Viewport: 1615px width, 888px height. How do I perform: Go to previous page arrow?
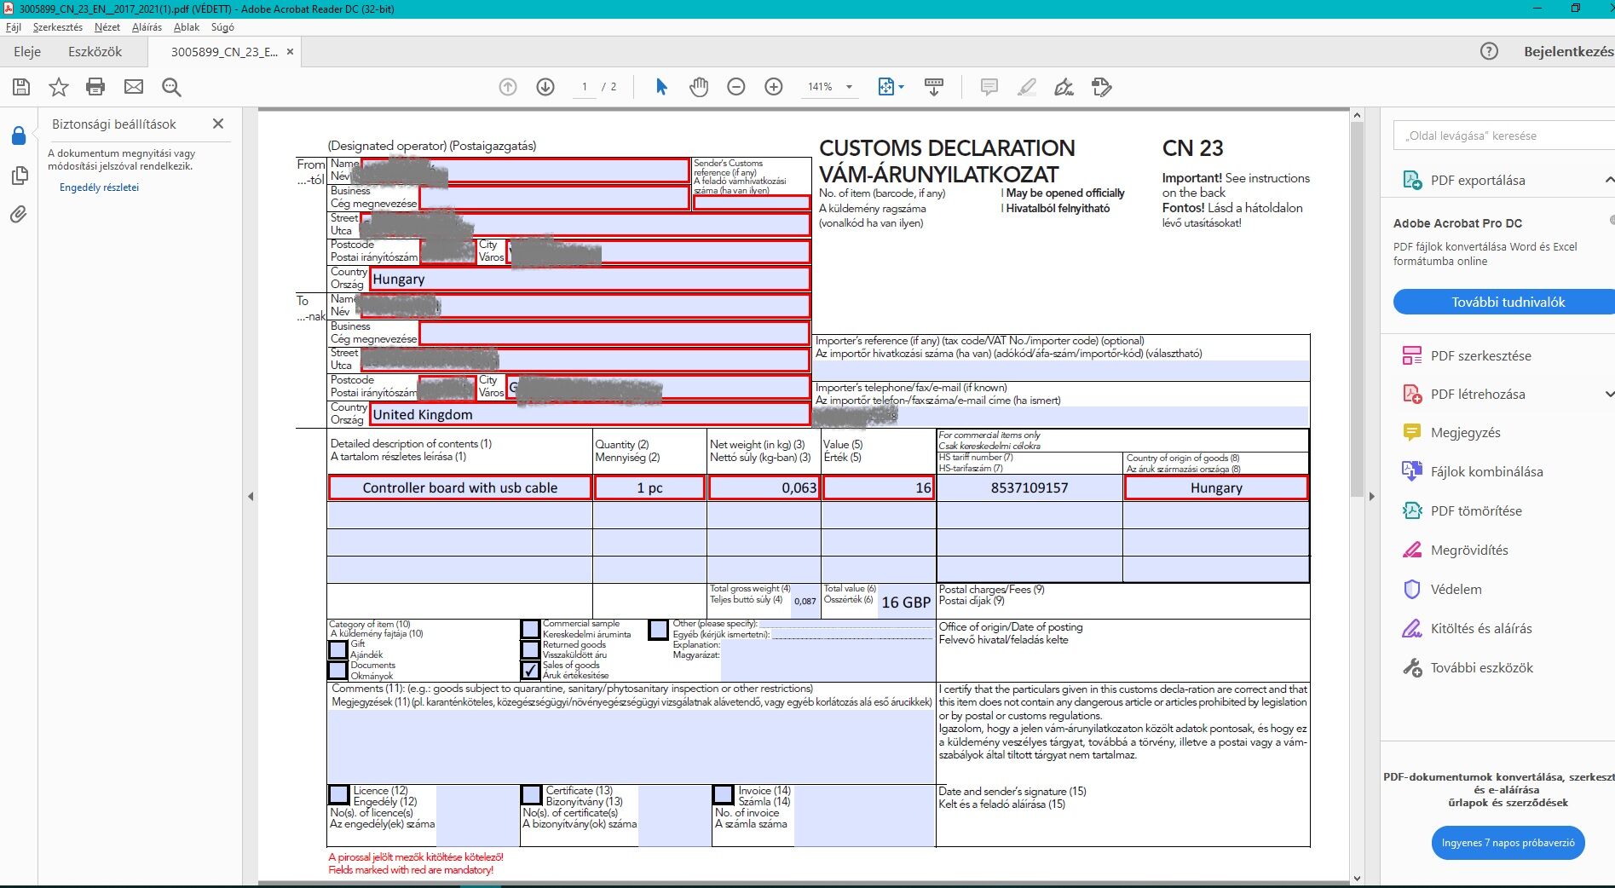508,87
